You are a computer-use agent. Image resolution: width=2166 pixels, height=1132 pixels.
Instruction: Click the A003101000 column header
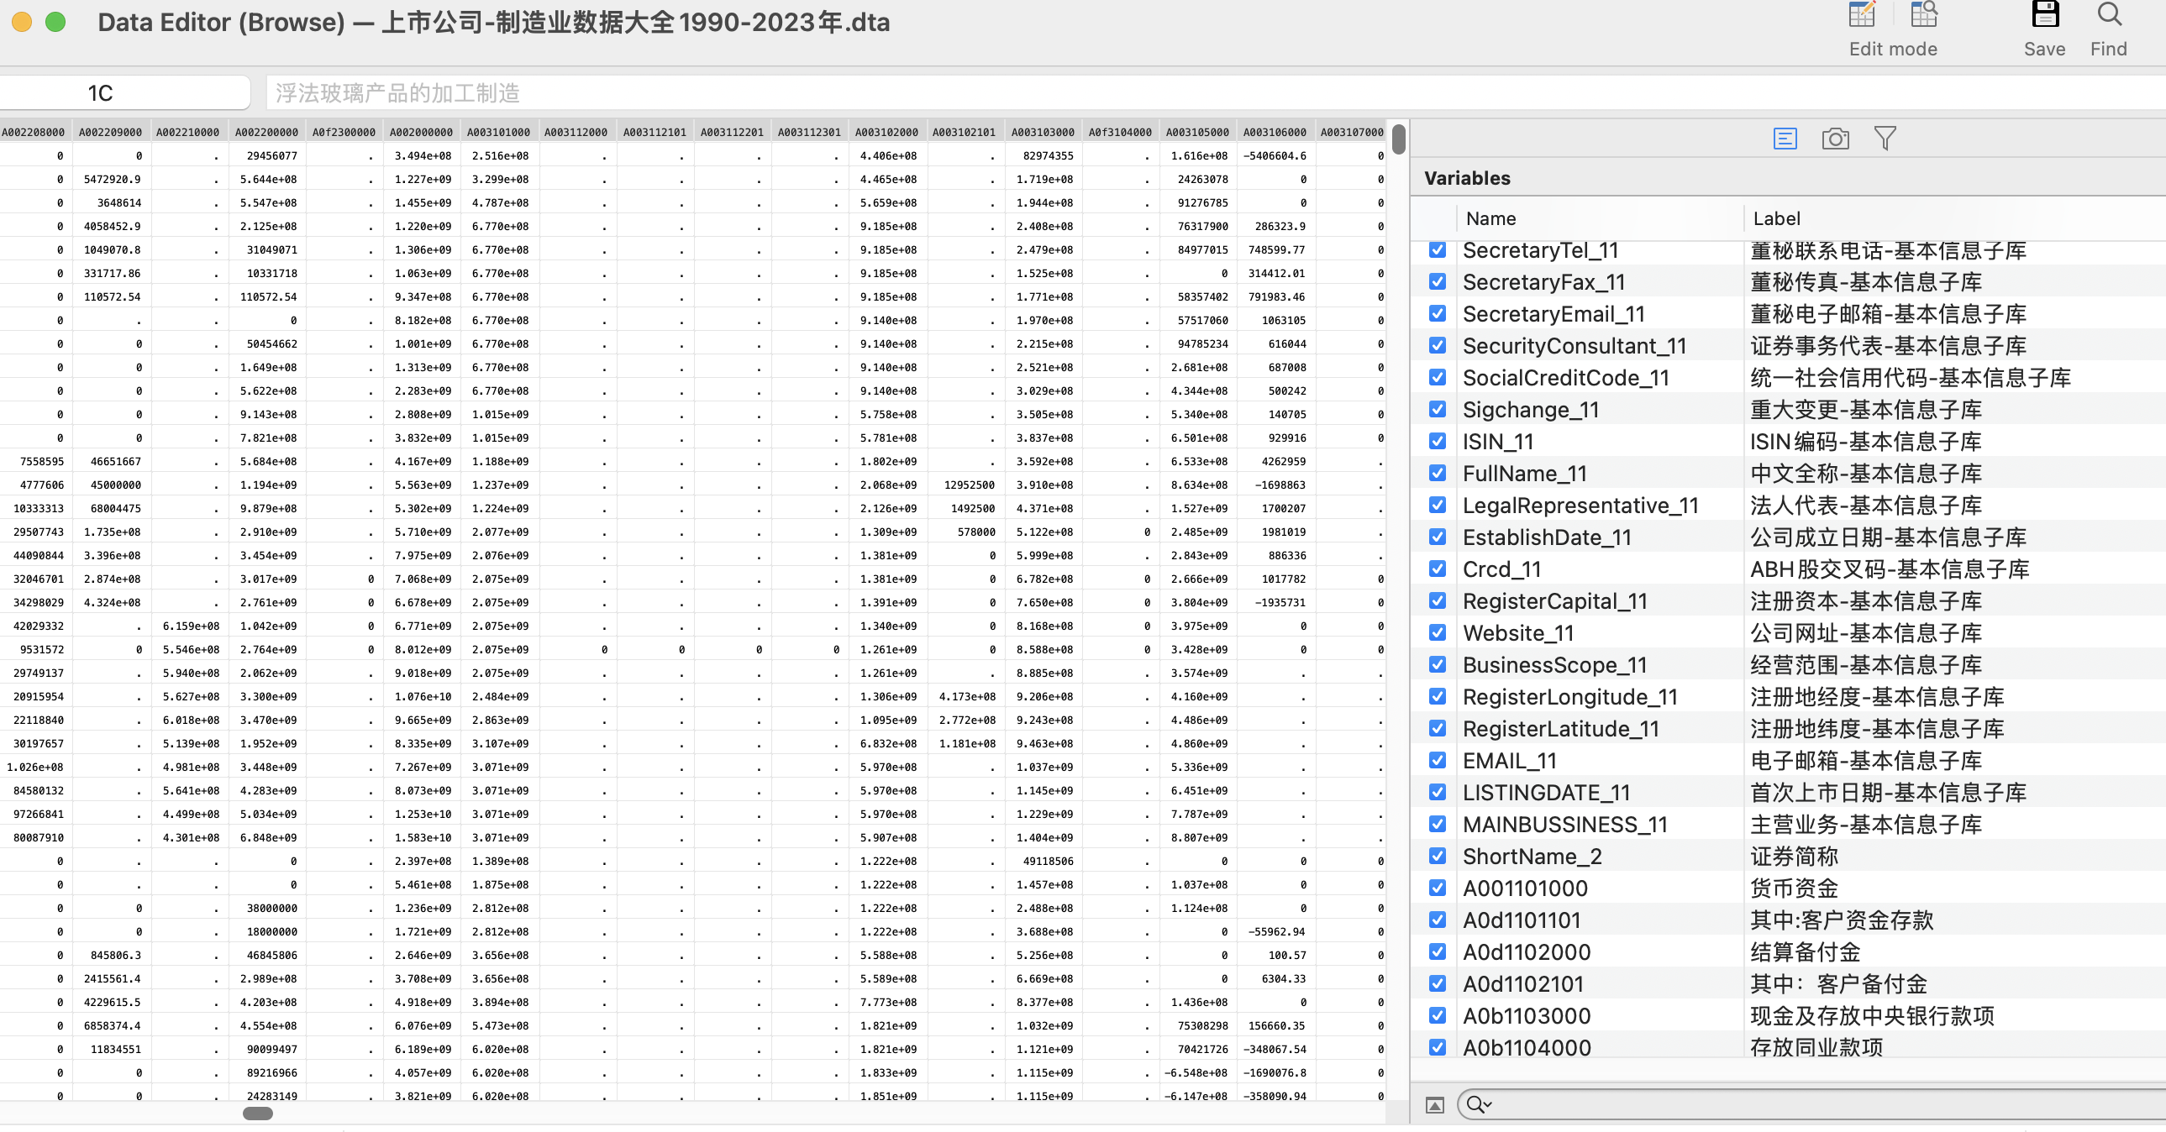tap(498, 132)
